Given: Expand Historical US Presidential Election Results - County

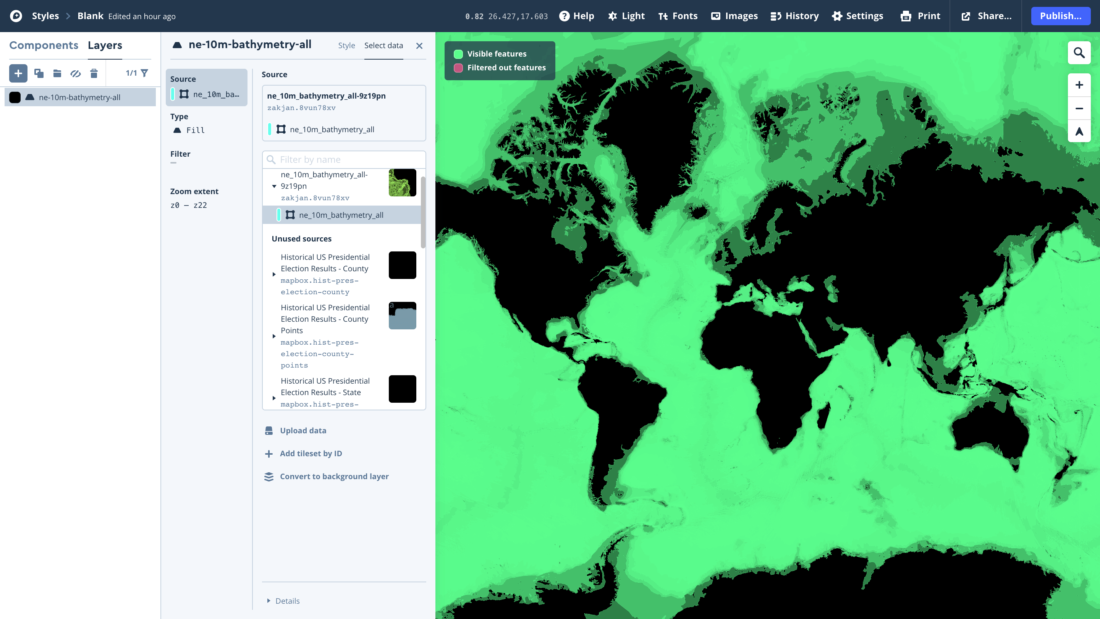Looking at the screenshot, I should pyautogui.click(x=274, y=274).
